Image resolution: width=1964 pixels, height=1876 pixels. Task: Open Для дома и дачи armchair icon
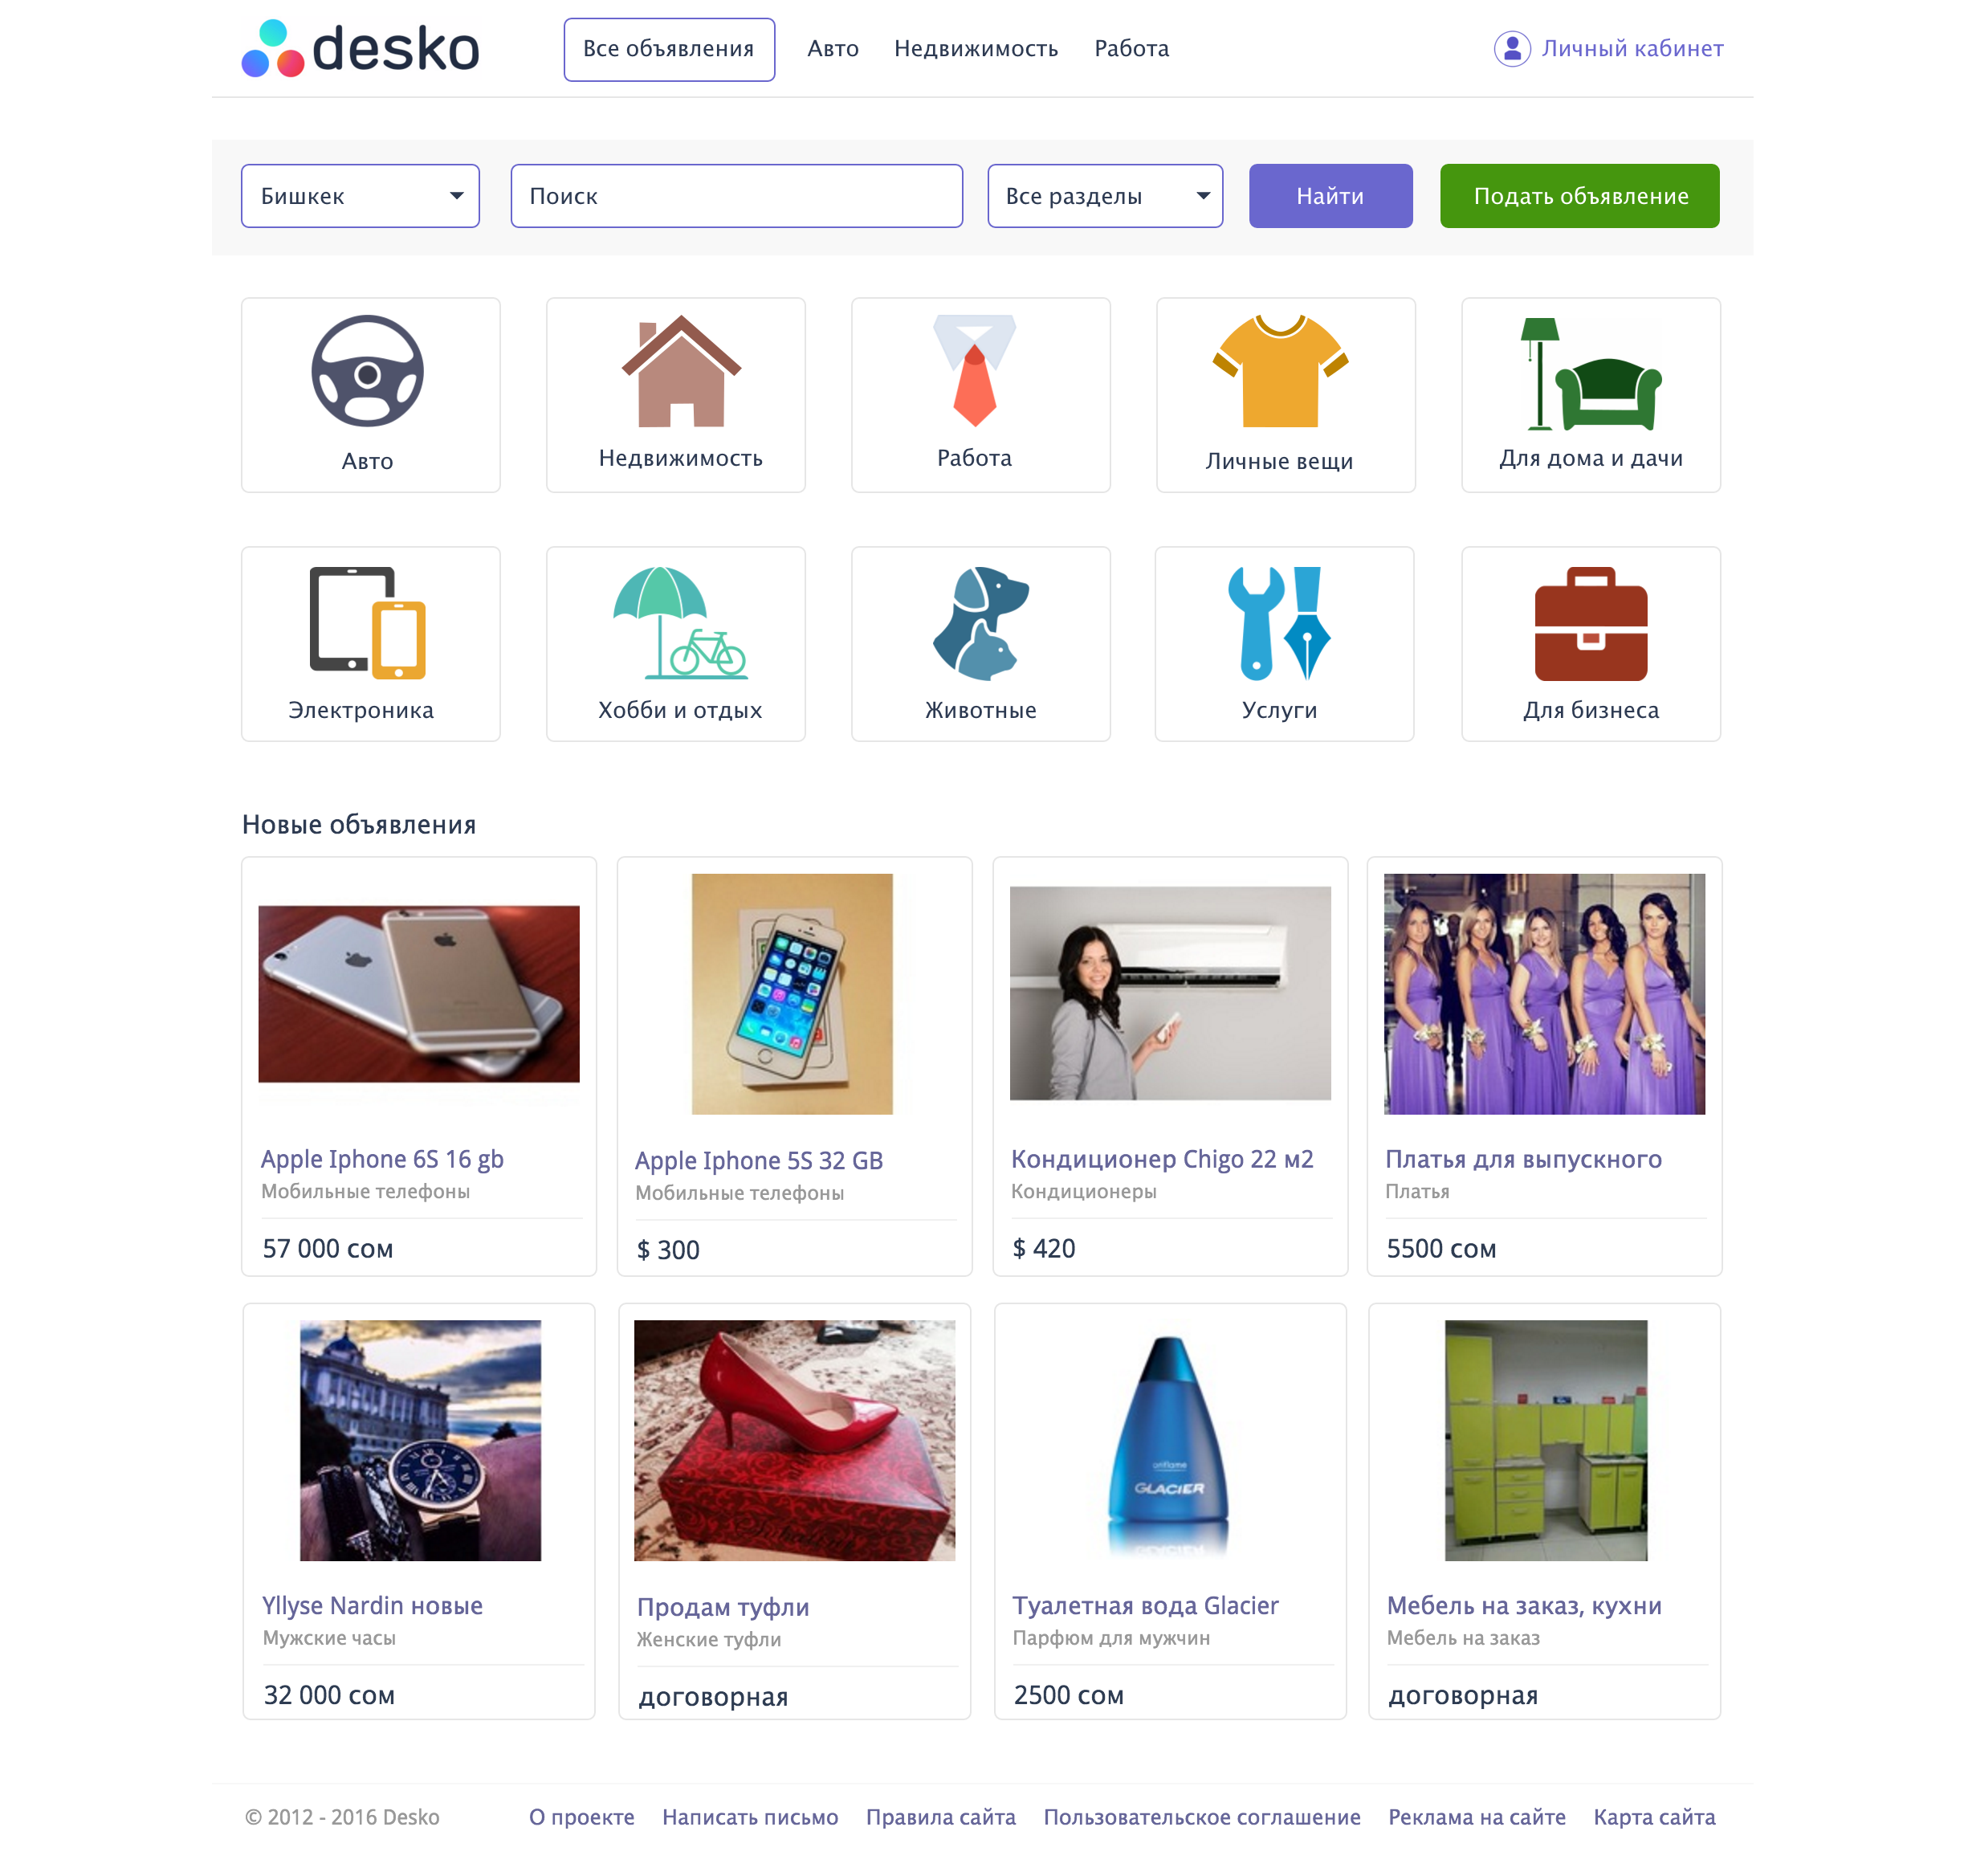[x=1590, y=373]
